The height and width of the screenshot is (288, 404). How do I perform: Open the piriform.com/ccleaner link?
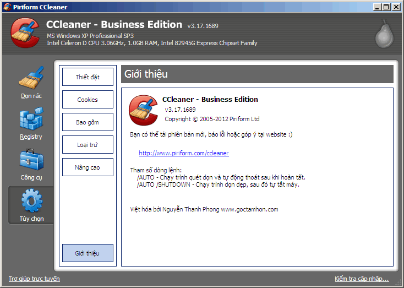click(x=184, y=153)
